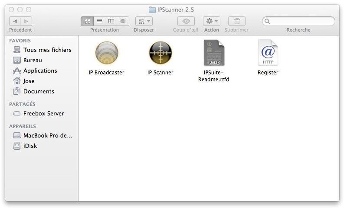Close the Finder window
This screenshot has height=208, width=347.
tap(11, 10)
